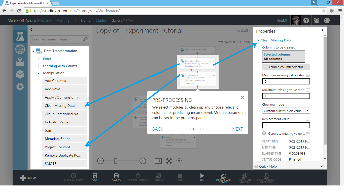
Task: Open the Gallery menu
Action: (x=117, y=20)
